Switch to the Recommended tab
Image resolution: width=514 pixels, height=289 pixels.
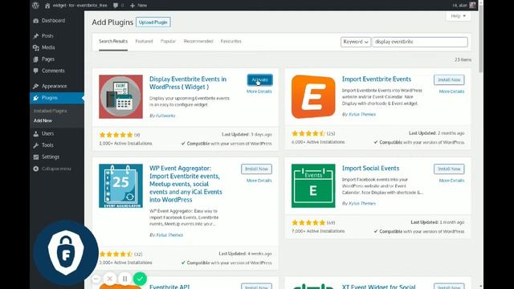pyautogui.click(x=198, y=41)
